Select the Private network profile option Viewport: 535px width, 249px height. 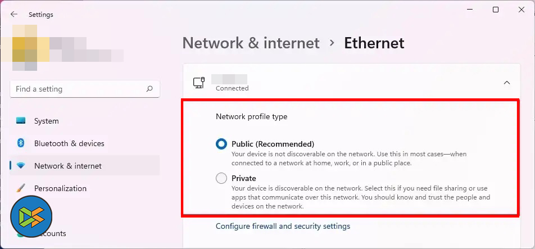[221, 178]
